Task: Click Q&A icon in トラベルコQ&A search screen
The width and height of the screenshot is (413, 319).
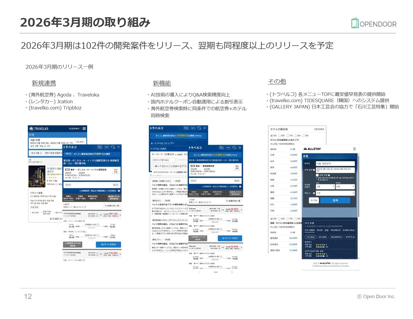Action: [193, 128]
